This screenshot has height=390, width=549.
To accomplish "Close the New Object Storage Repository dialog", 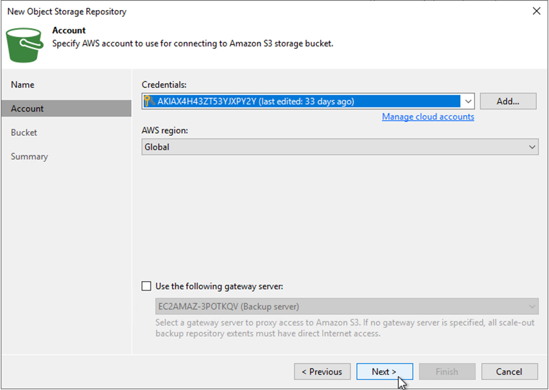I will 536,11.
